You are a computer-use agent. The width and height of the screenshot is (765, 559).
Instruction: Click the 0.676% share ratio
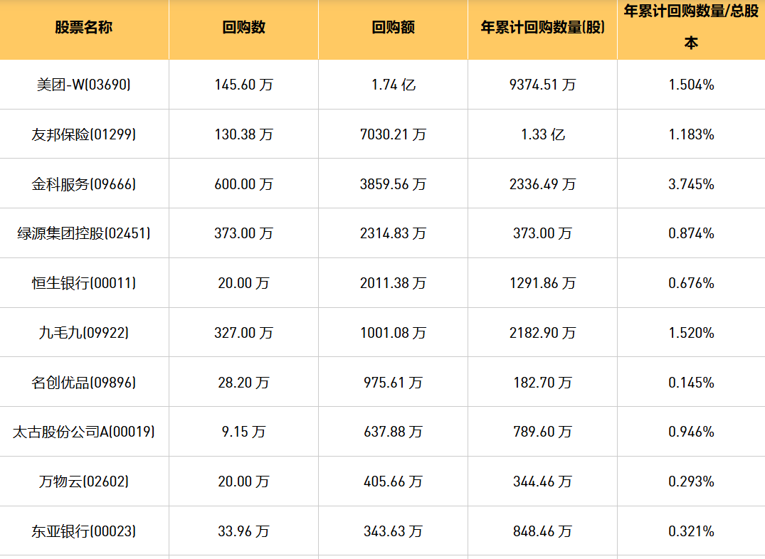tap(691, 283)
